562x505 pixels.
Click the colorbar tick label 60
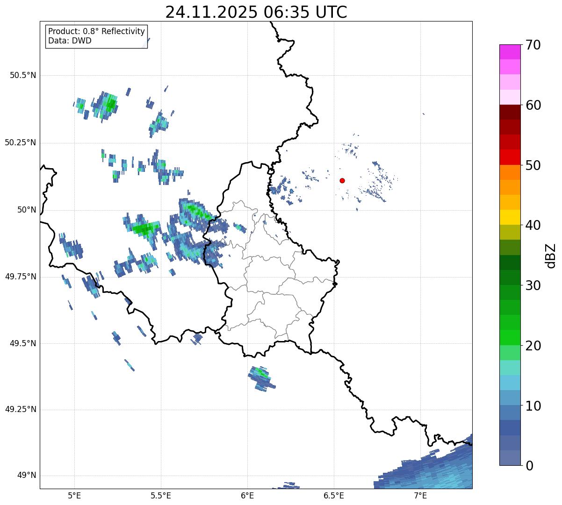click(x=533, y=105)
